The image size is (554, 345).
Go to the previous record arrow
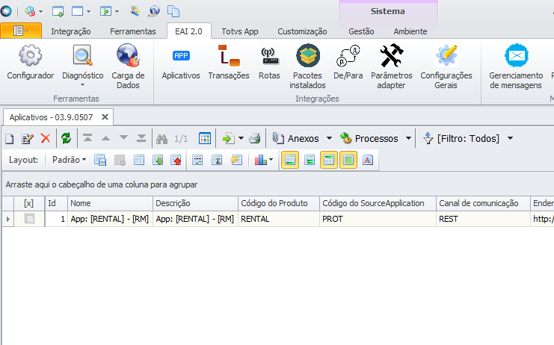tap(105, 138)
